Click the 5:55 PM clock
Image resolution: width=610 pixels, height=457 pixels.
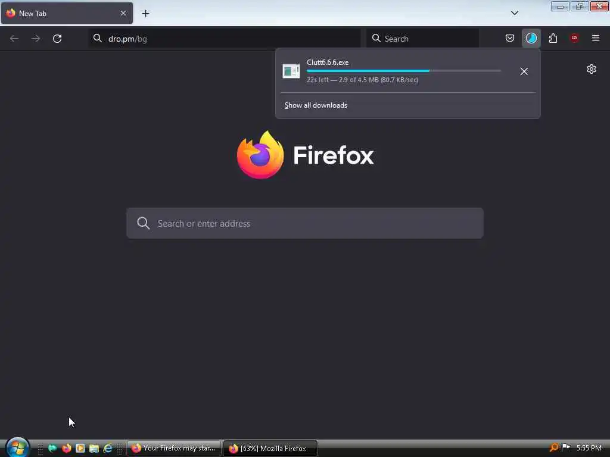tap(589, 447)
